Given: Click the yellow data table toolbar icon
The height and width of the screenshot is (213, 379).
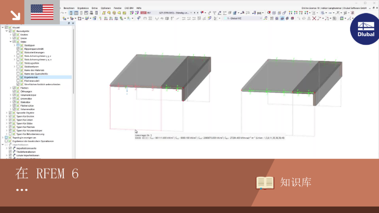Looking at the screenshot, I should (124, 13).
